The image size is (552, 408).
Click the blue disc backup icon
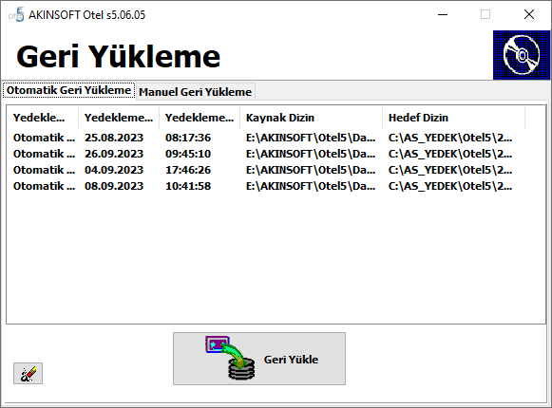(x=522, y=55)
